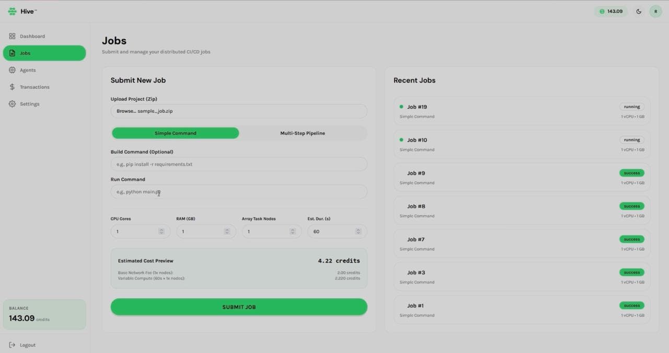Open the user avatar R menu
The width and height of the screenshot is (669, 353).
point(655,11)
